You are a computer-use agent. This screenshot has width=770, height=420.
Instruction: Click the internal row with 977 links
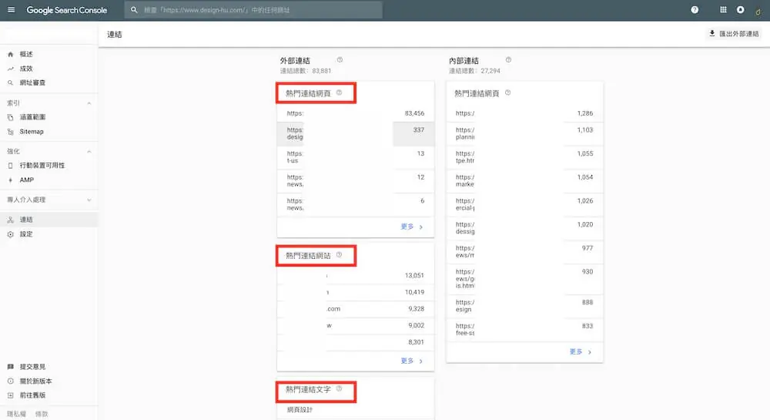click(524, 251)
